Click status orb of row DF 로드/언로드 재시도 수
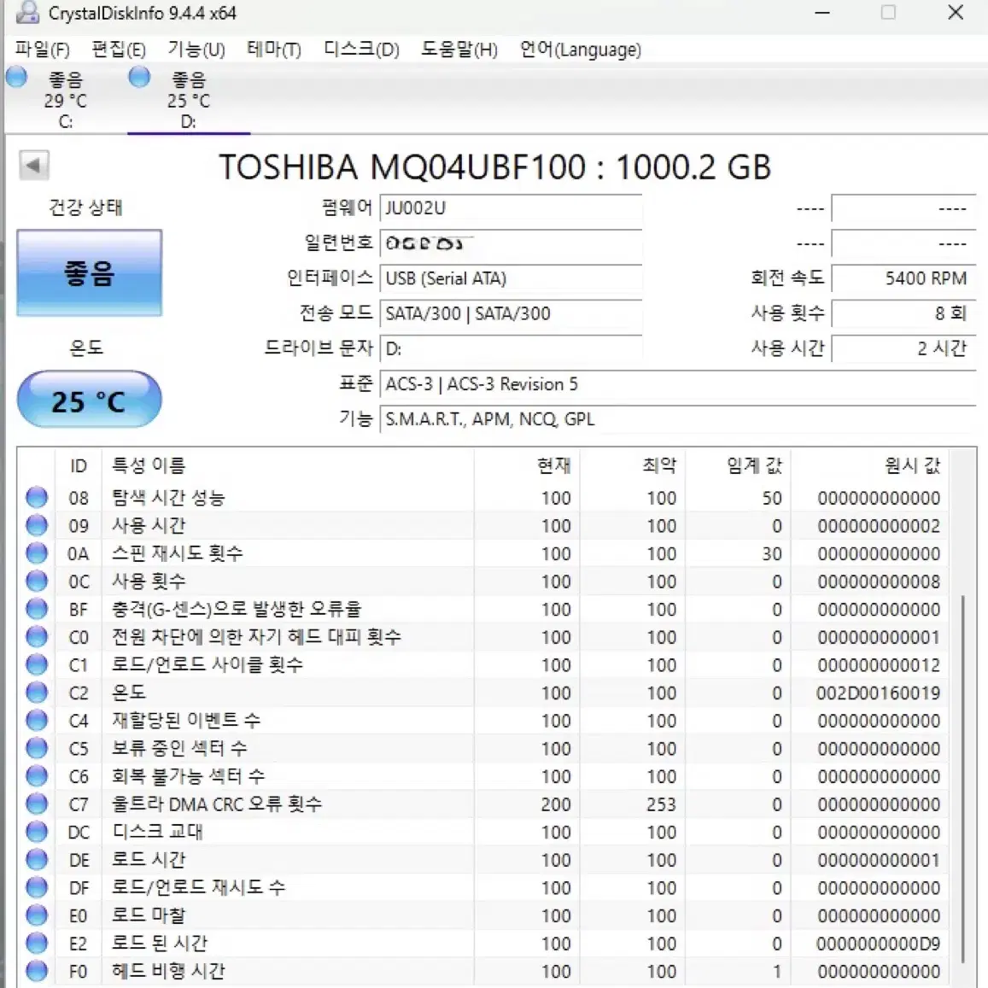The width and height of the screenshot is (988, 988). (37, 887)
